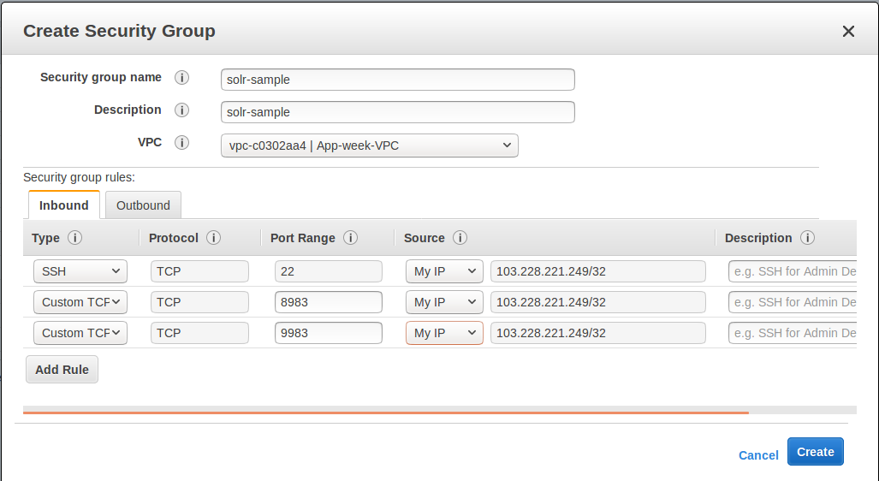Click info icon in Port Range header
Image resolution: width=879 pixels, height=481 pixels.
(x=350, y=238)
